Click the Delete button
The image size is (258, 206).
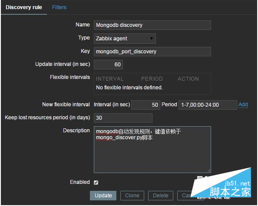tap(161, 196)
